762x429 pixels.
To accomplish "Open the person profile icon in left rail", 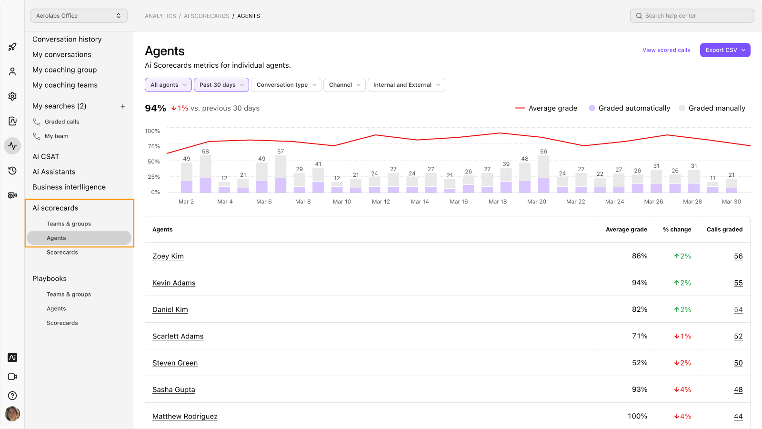I will (x=12, y=71).
